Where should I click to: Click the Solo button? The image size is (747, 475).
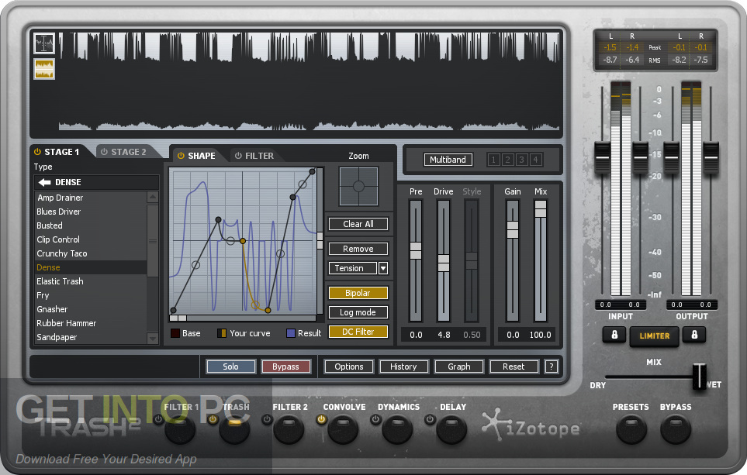coord(230,367)
